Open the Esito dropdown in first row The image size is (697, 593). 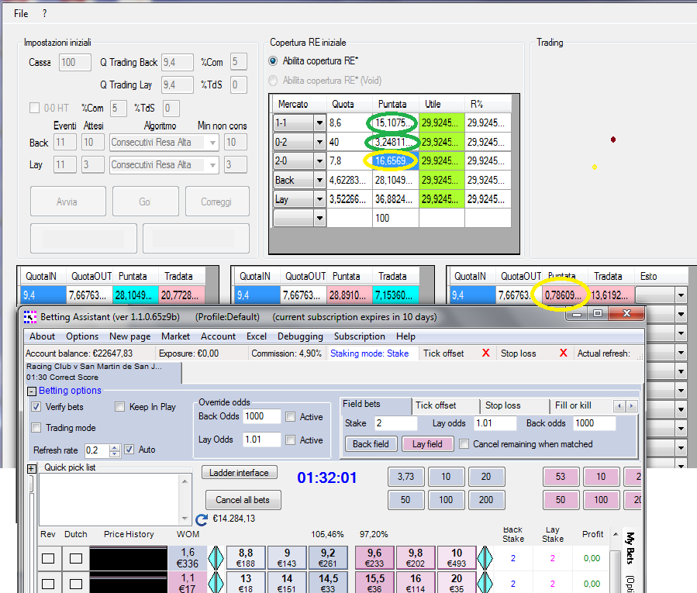(681, 295)
